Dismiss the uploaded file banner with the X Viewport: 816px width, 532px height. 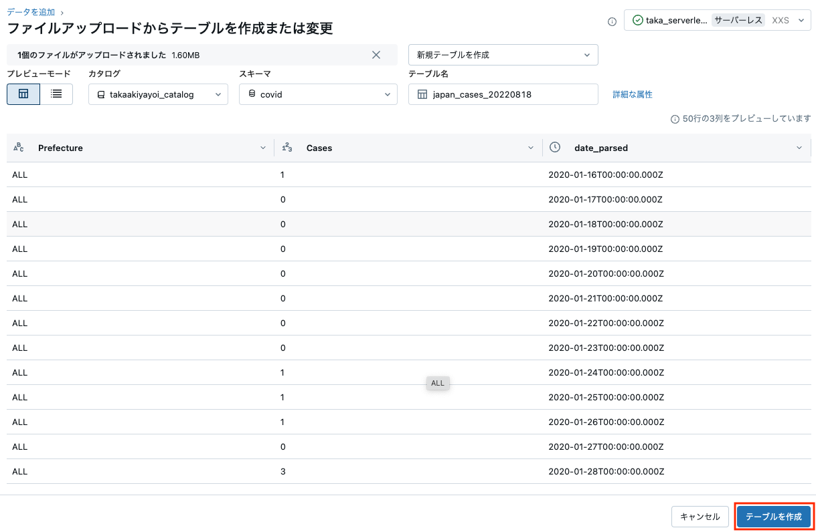click(x=376, y=54)
